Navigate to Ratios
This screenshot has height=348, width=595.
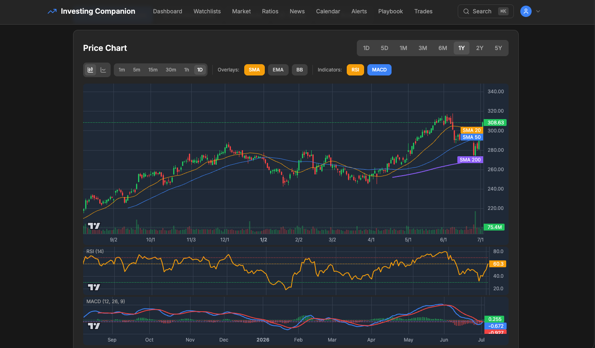[x=270, y=11]
